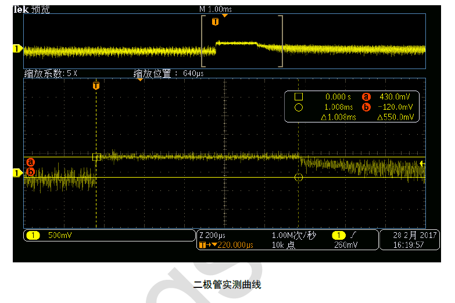This screenshot has height=303, width=455.
Task: Click the square cursor on the waveform
Action: pos(96,157)
